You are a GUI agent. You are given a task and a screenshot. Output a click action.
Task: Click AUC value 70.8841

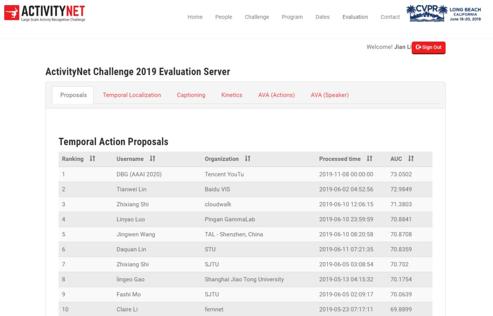(x=401, y=220)
